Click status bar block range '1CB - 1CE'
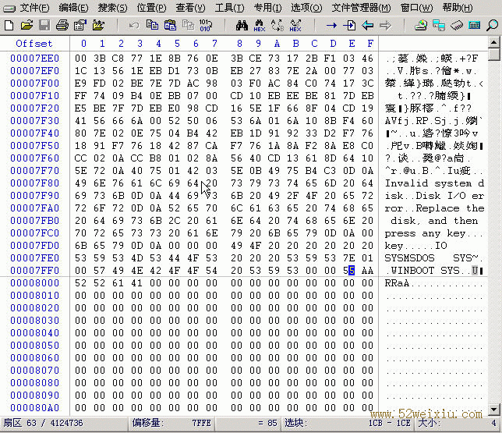The image size is (502, 433). click(389, 423)
